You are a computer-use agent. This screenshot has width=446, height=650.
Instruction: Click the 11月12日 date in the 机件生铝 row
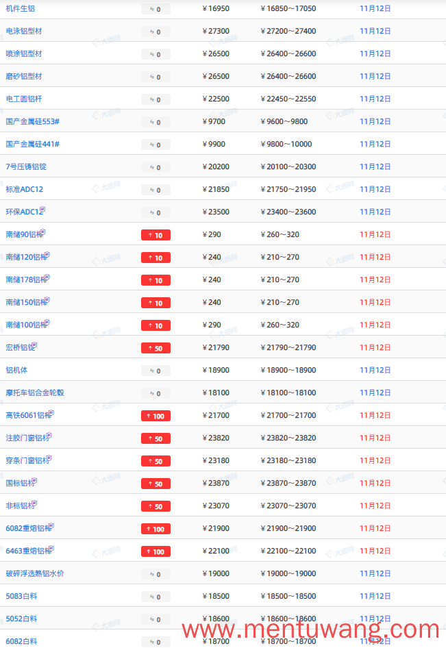(375, 8)
